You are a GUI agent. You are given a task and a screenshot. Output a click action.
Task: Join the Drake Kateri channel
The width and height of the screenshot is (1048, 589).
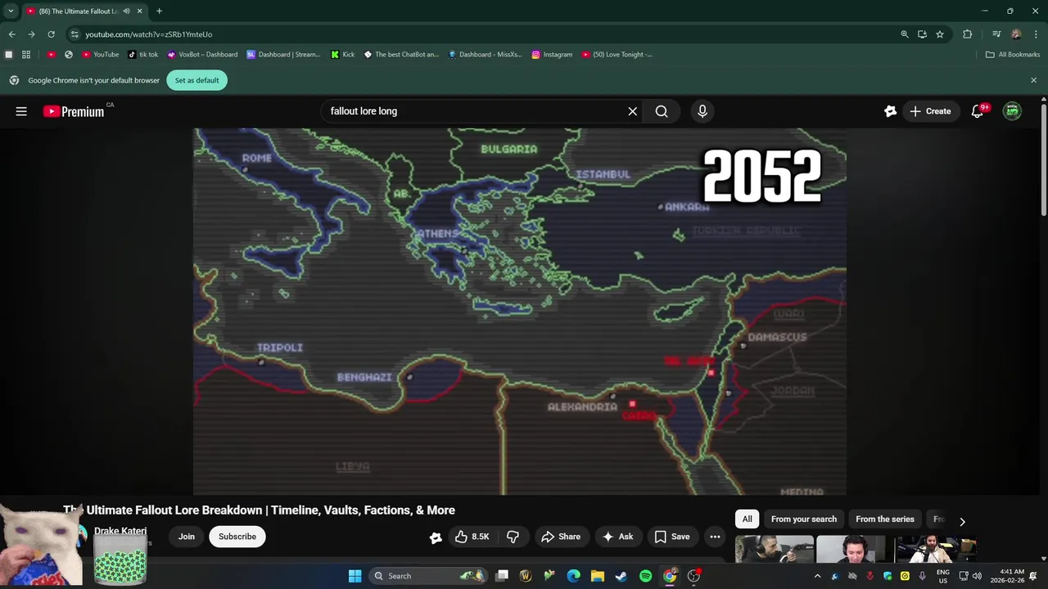click(x=187, y=537)
